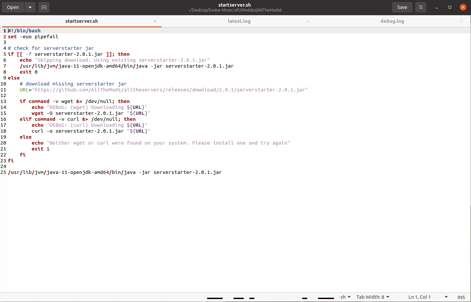This screenshot has width=471, height=302.
Task: Close the latest.log tab with its X
Action: pyautogui.click(x=308, y=21)
